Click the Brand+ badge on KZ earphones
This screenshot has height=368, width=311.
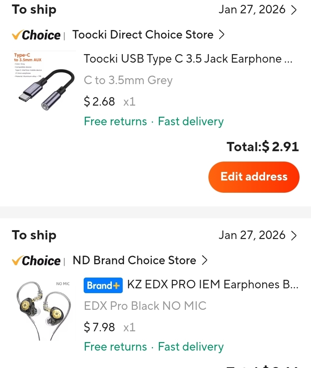tap(102, 285)
